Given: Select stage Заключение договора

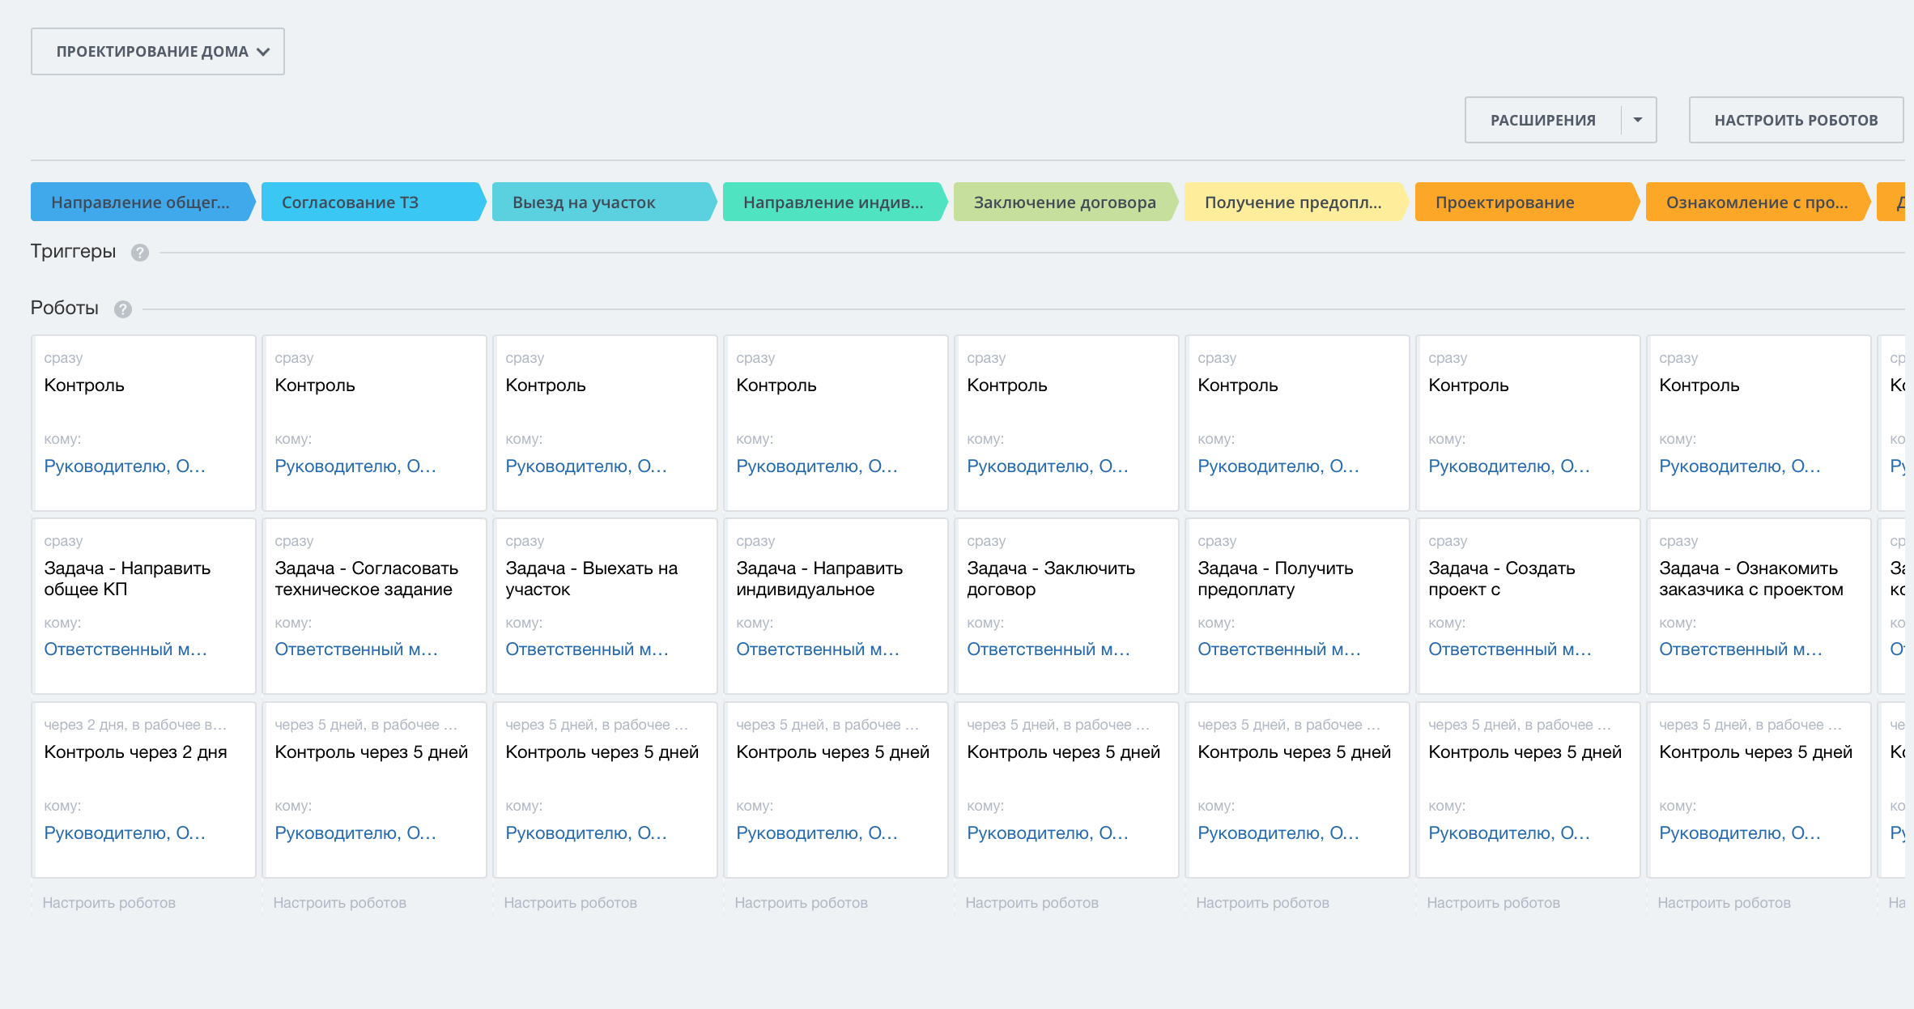Looking at the screenshot, I should click(1065, 202).
